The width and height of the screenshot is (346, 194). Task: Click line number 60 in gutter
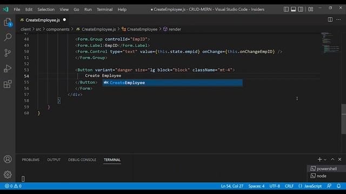pos(26,113)
